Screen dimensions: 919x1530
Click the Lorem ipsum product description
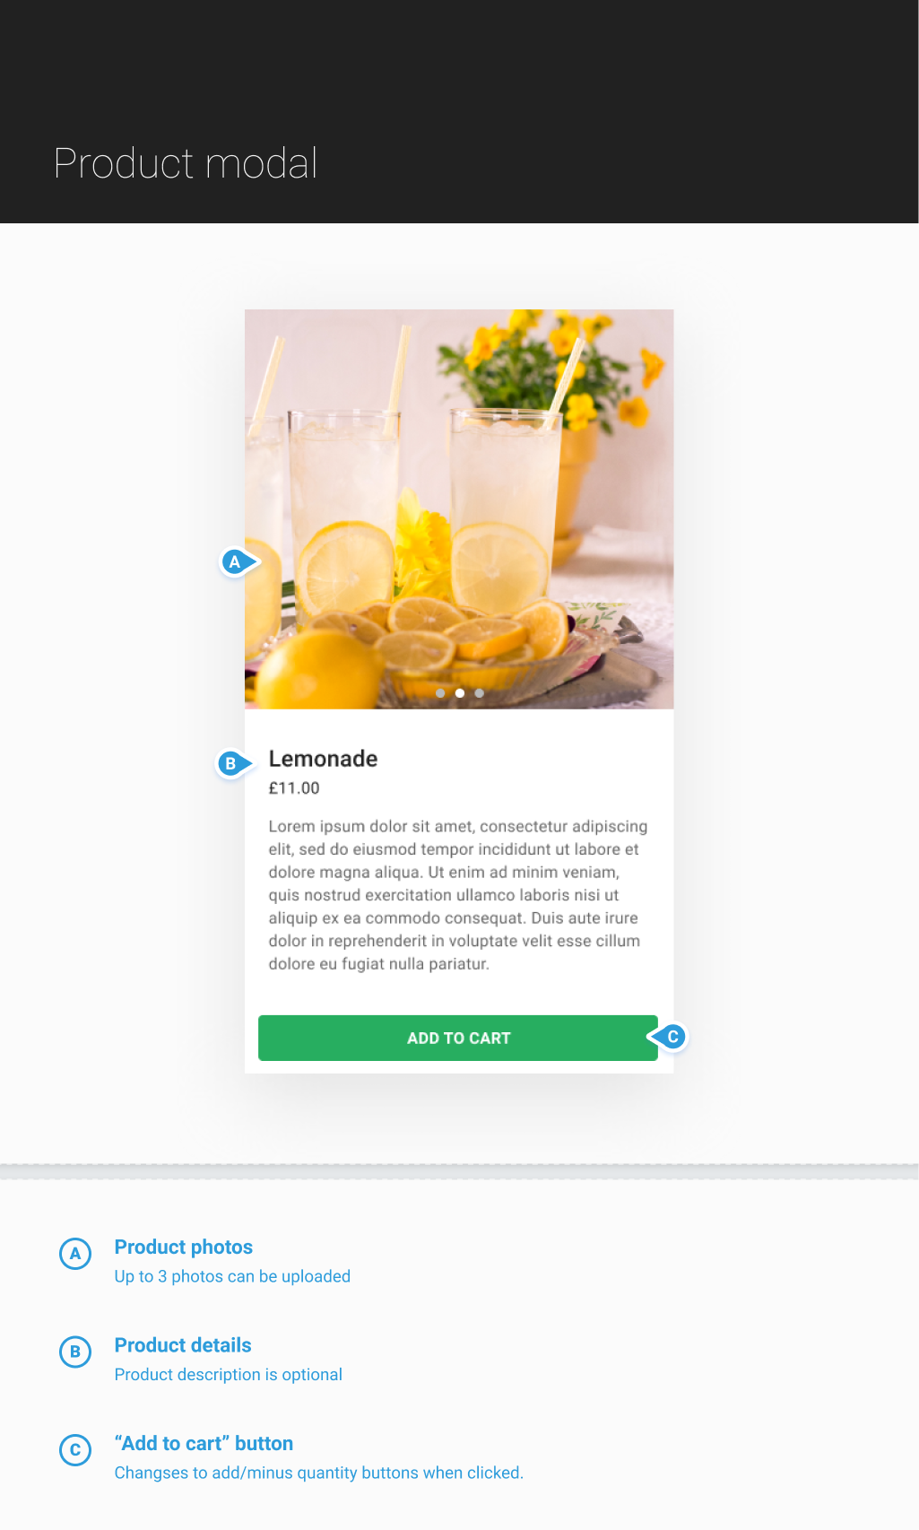click(x=458, y=895)
